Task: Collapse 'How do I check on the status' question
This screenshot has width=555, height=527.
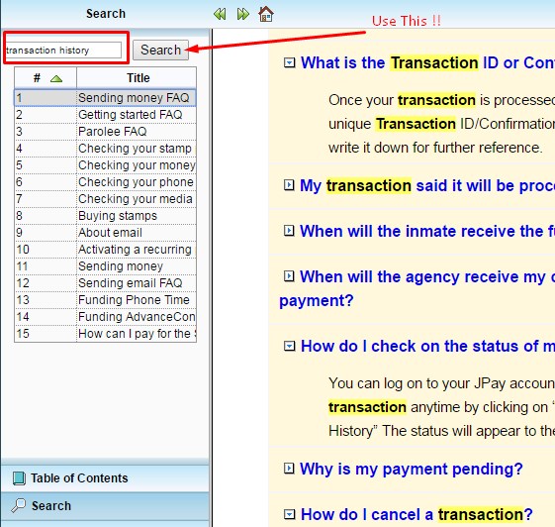Action: coord(289,346)
